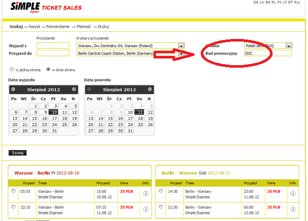The image size is (308, 221).
Task: Open the Waluta currency dropdown
Action: point(268,46)
